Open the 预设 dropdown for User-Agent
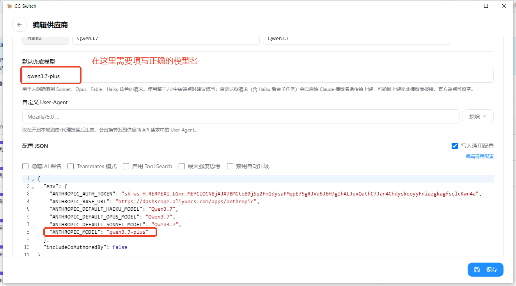Viewport: 516px width, 286px height. pos(478,116)
